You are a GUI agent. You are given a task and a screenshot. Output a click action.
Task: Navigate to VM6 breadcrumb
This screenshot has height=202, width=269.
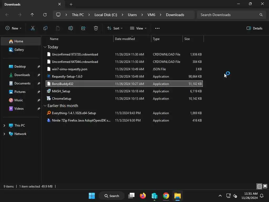coord(151,15)
